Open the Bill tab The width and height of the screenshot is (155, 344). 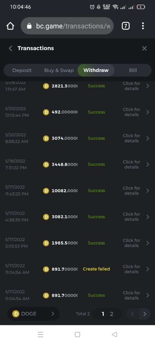133,70
